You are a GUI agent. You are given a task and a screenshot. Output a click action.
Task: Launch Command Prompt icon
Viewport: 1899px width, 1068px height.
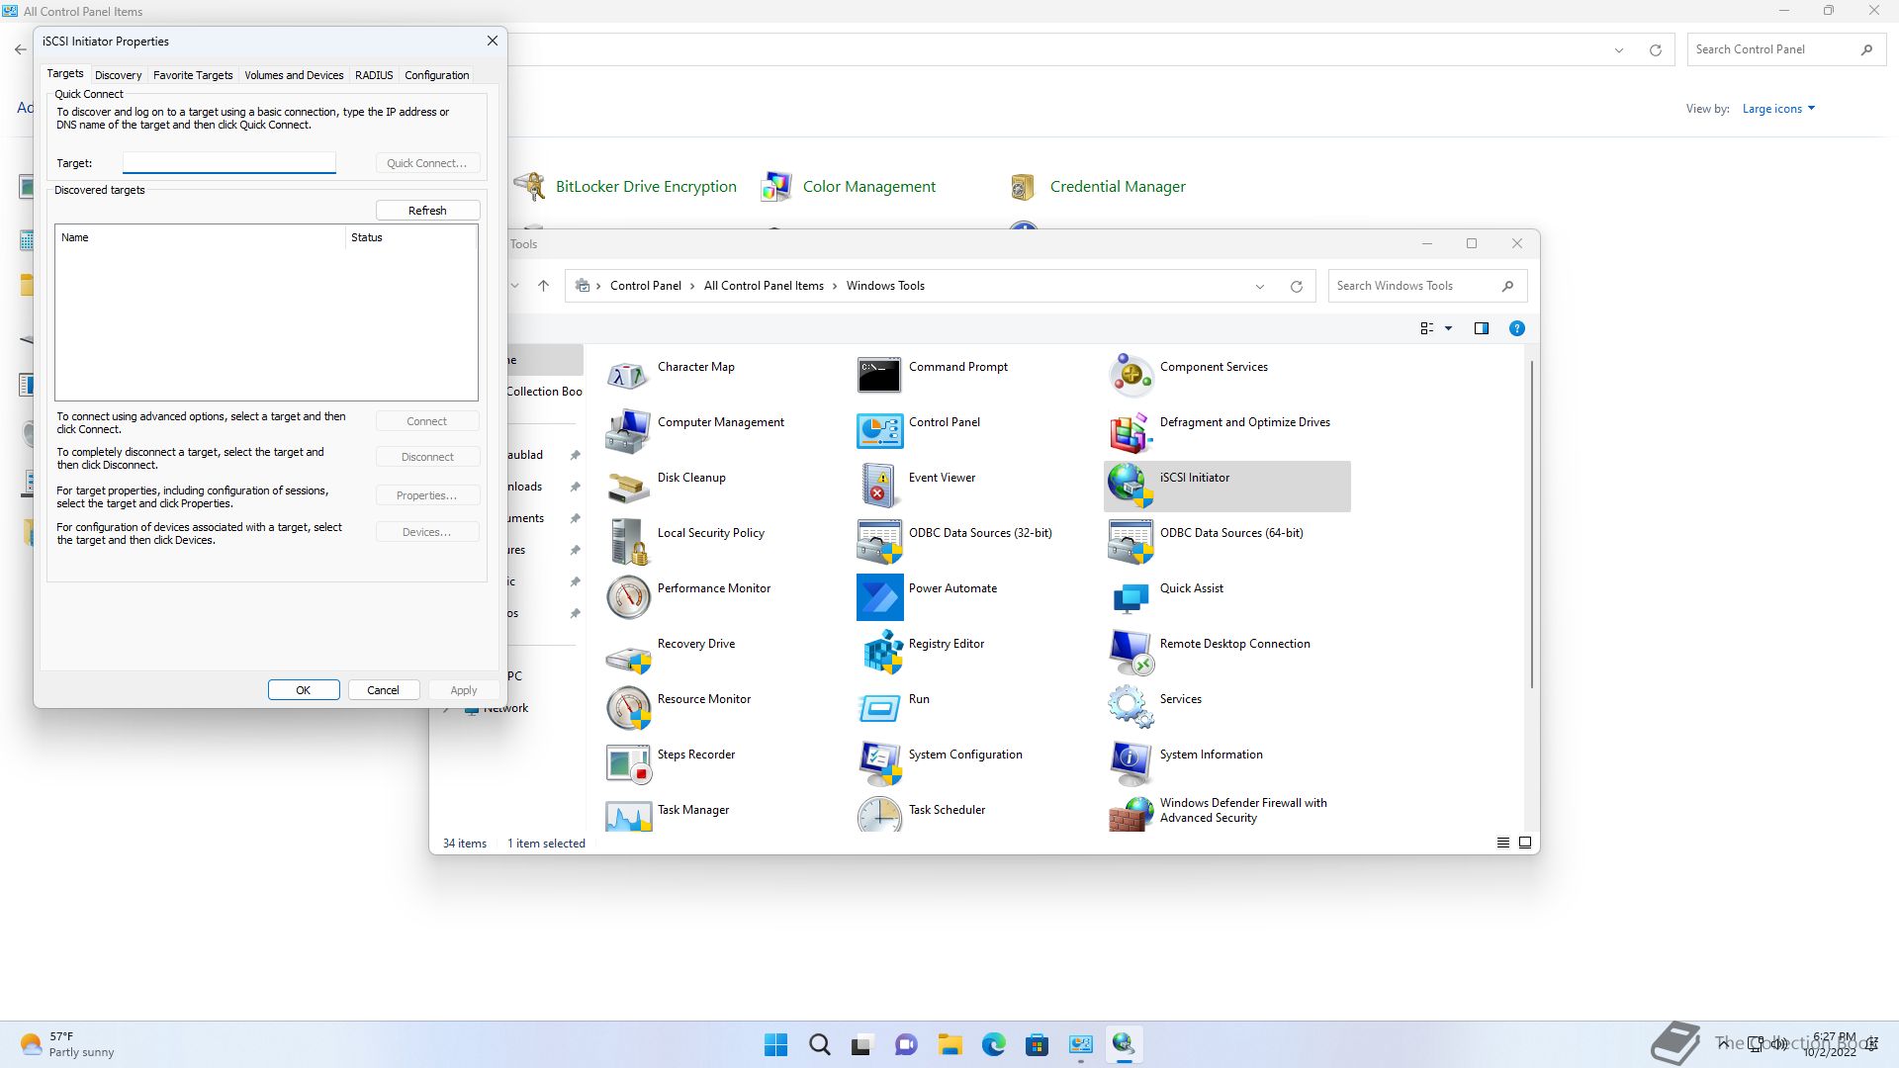click(x=879, y=375)
